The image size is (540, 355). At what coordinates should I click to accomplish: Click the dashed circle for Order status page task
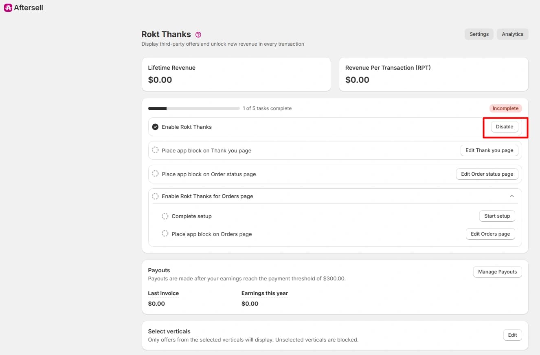coord(155,174)
